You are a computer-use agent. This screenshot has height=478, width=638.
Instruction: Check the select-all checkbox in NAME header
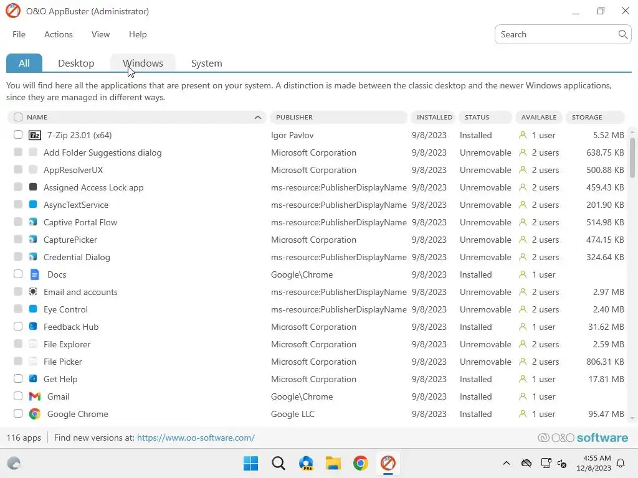(x=18, y=117)
